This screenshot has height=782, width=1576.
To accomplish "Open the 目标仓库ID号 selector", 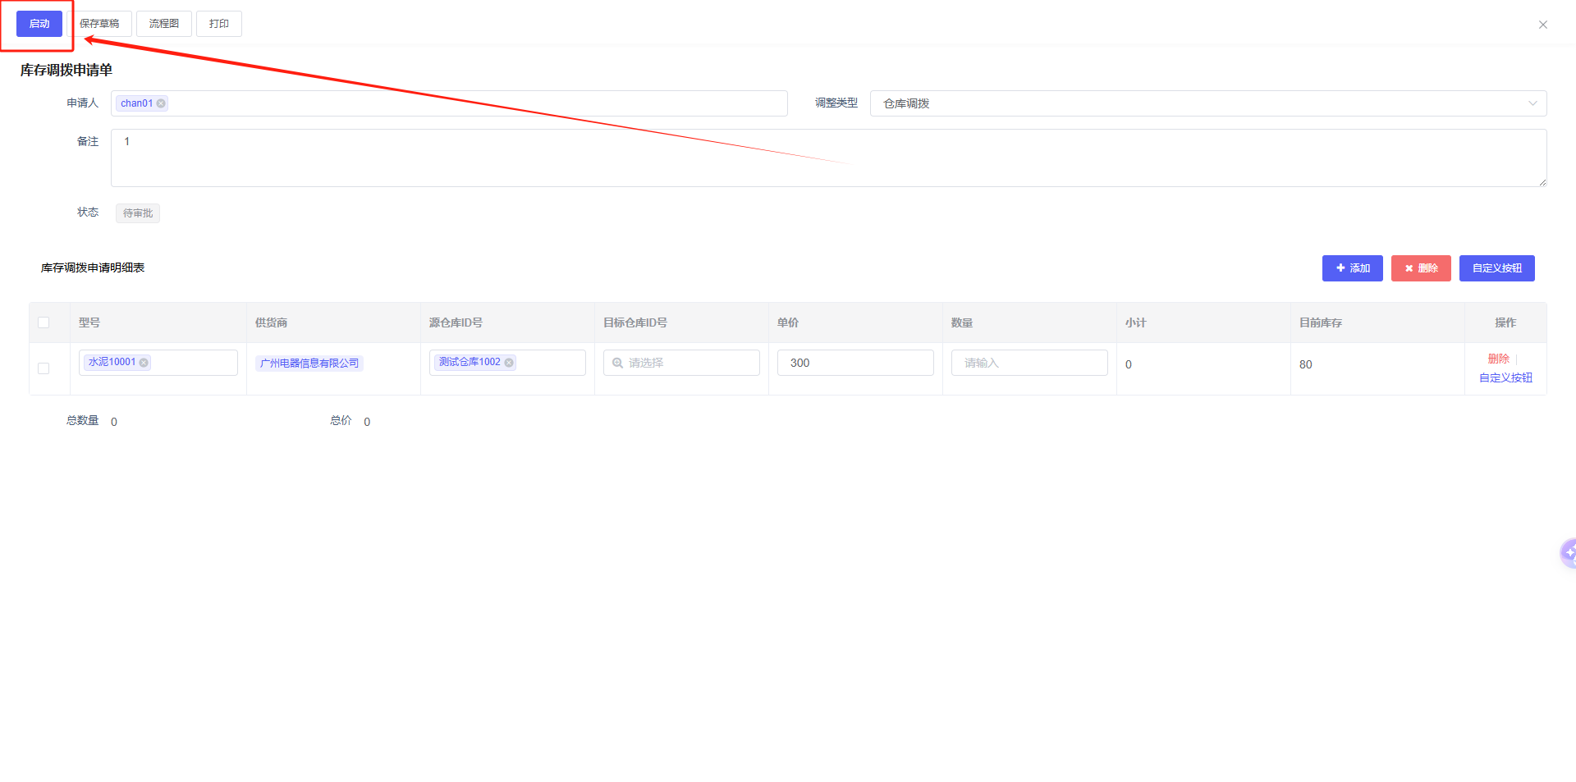I will point(681,363).
